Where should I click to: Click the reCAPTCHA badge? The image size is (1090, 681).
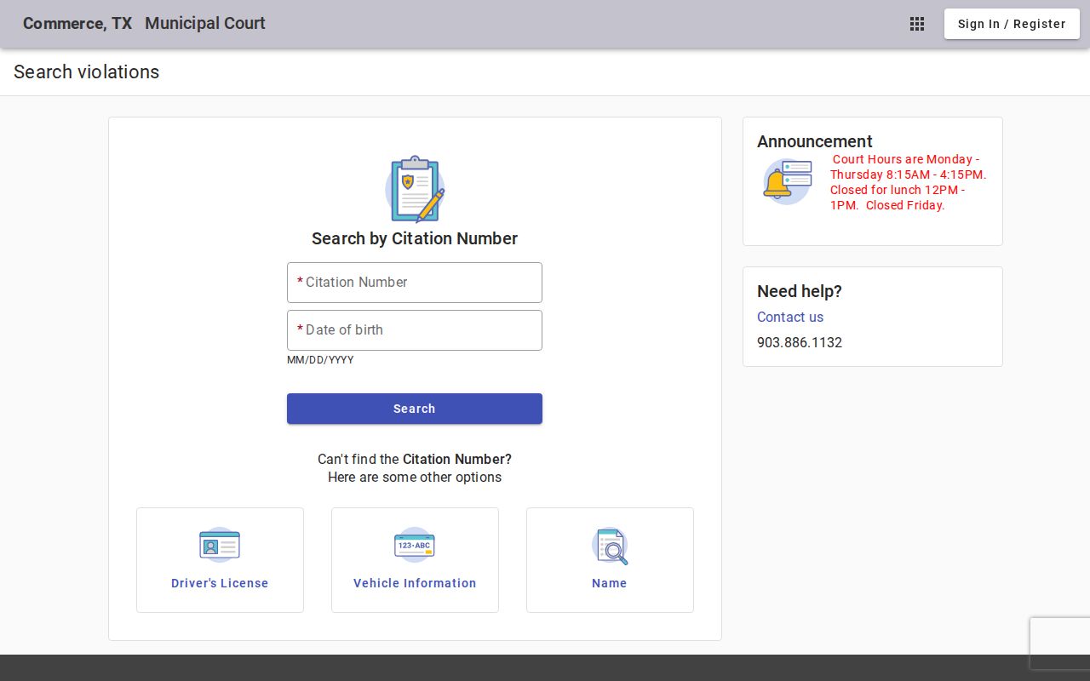(x=1060, y=644)
